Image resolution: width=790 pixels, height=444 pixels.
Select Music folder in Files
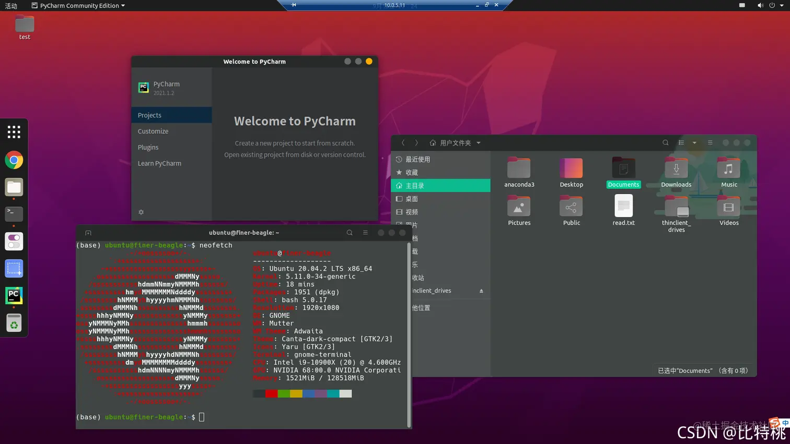click(x=729, y=173)
